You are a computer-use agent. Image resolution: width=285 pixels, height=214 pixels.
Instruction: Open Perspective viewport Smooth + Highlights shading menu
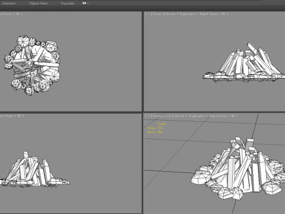(x=205, y=116)
